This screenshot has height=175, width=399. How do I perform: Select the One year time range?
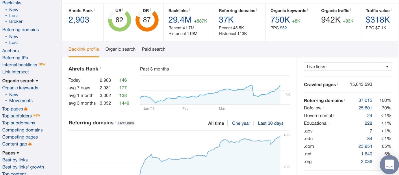241,123
